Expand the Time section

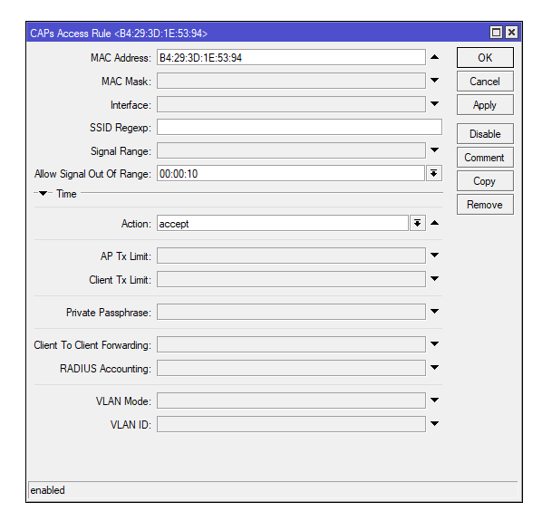43,193
